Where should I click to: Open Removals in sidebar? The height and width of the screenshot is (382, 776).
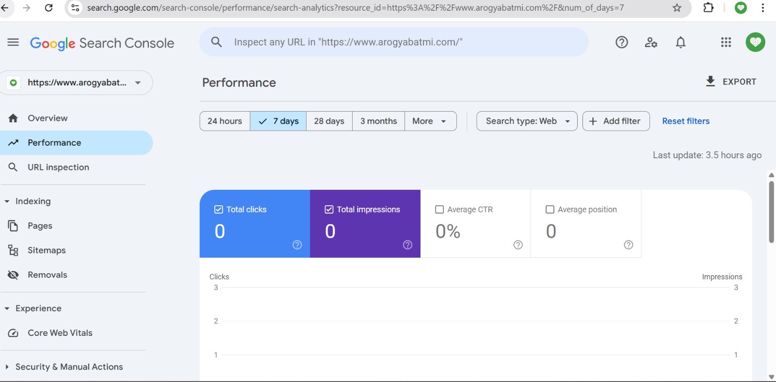click(76, 275)
